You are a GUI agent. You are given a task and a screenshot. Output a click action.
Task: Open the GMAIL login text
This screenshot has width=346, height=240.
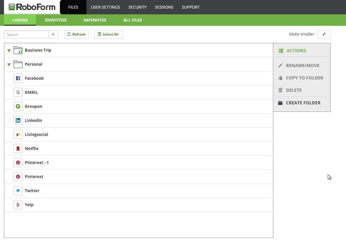point(32,92)
